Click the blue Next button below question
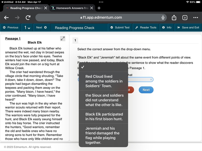Image resolution: width=202 pixels, height=151 pixels. (x=146, y=90)
